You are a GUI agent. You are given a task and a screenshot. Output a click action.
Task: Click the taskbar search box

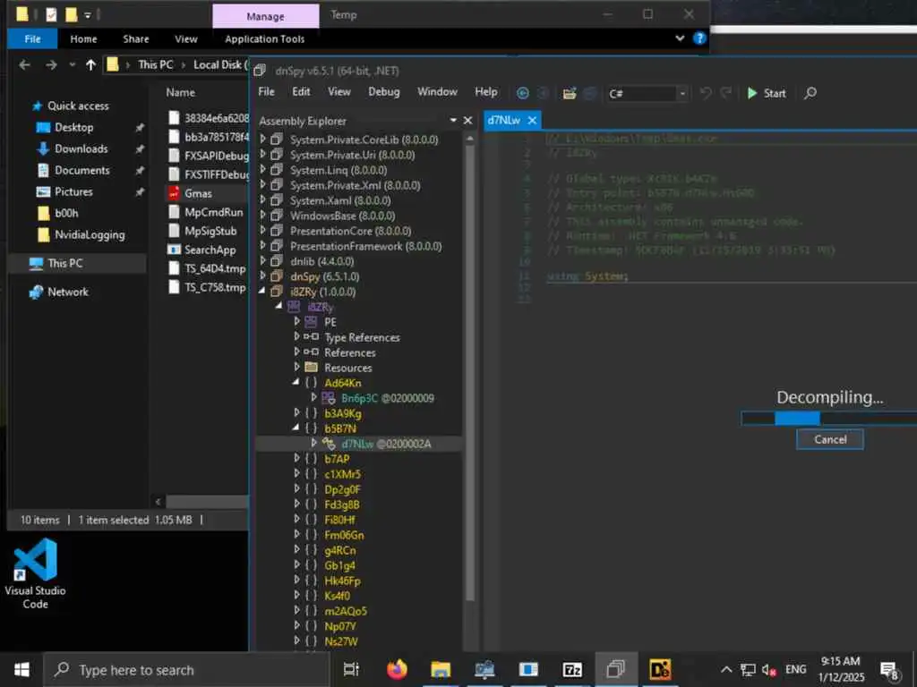[187, 670]
